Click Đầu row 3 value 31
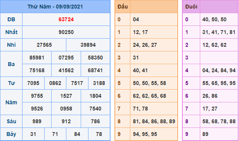Screen dimensions: 239x141 coord(136,58)
